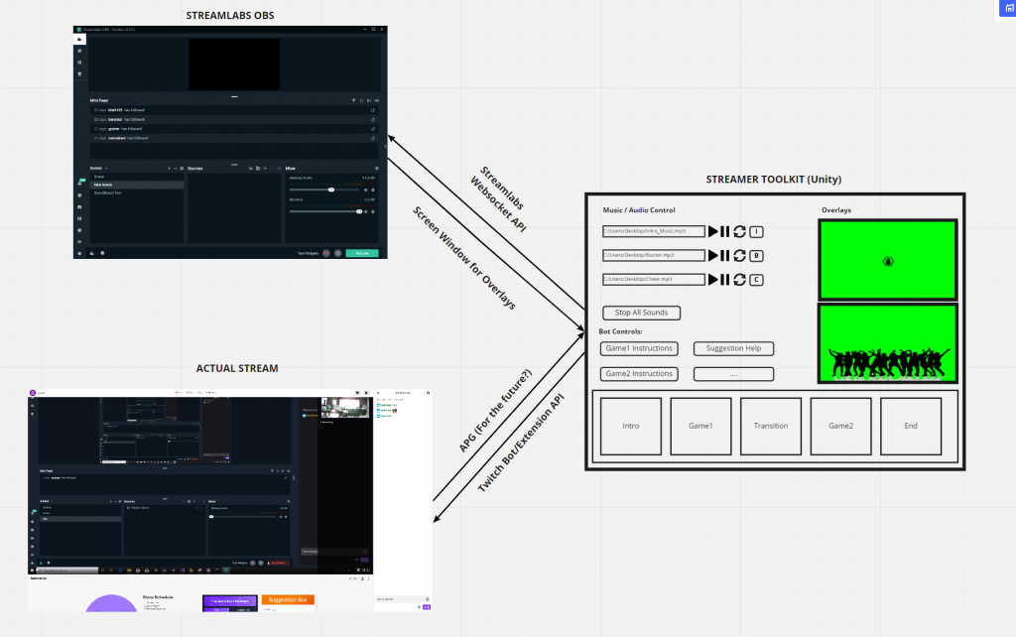Switch to the End scene tile
Image resolution: width=1016 pixels, height=637 pixels.
pos(911,427)
